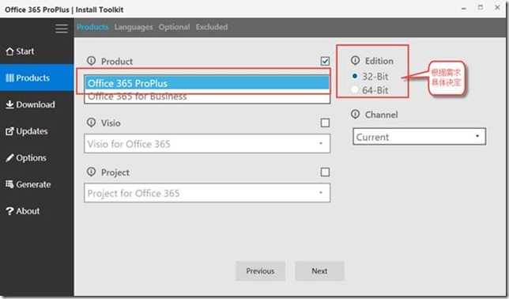Select the 64-Bit edition radio button
The image size is (509, 299).
pos(355,89)
